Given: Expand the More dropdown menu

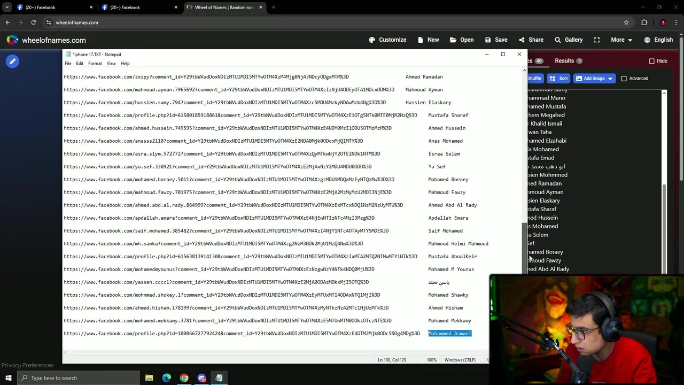Looking at the screenshot, I should tap(621, 40).
